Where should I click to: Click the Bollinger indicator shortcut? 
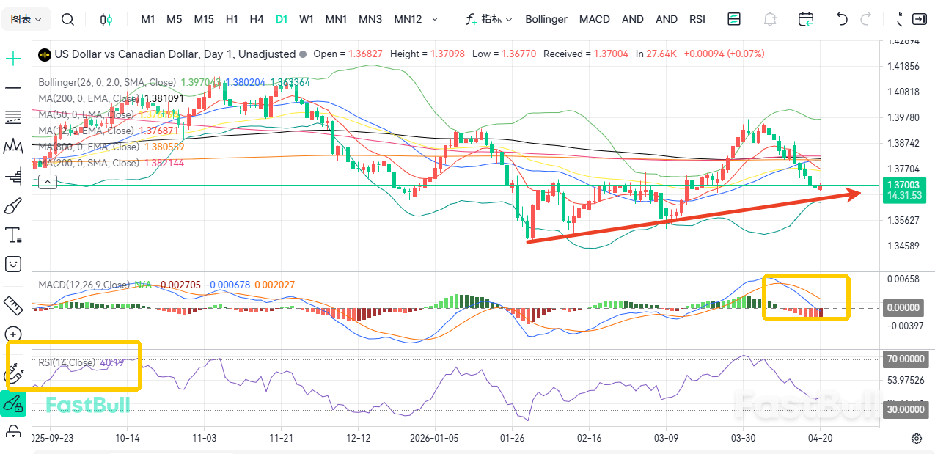coord(546,19)
